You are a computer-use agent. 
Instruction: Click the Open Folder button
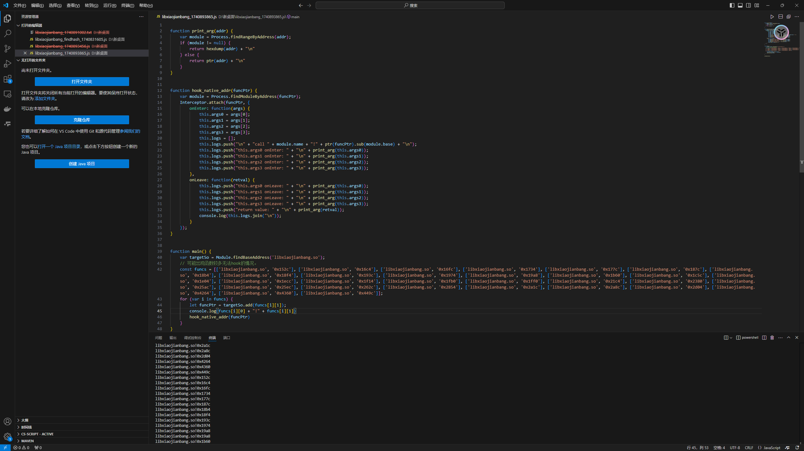tap(82, 82)
